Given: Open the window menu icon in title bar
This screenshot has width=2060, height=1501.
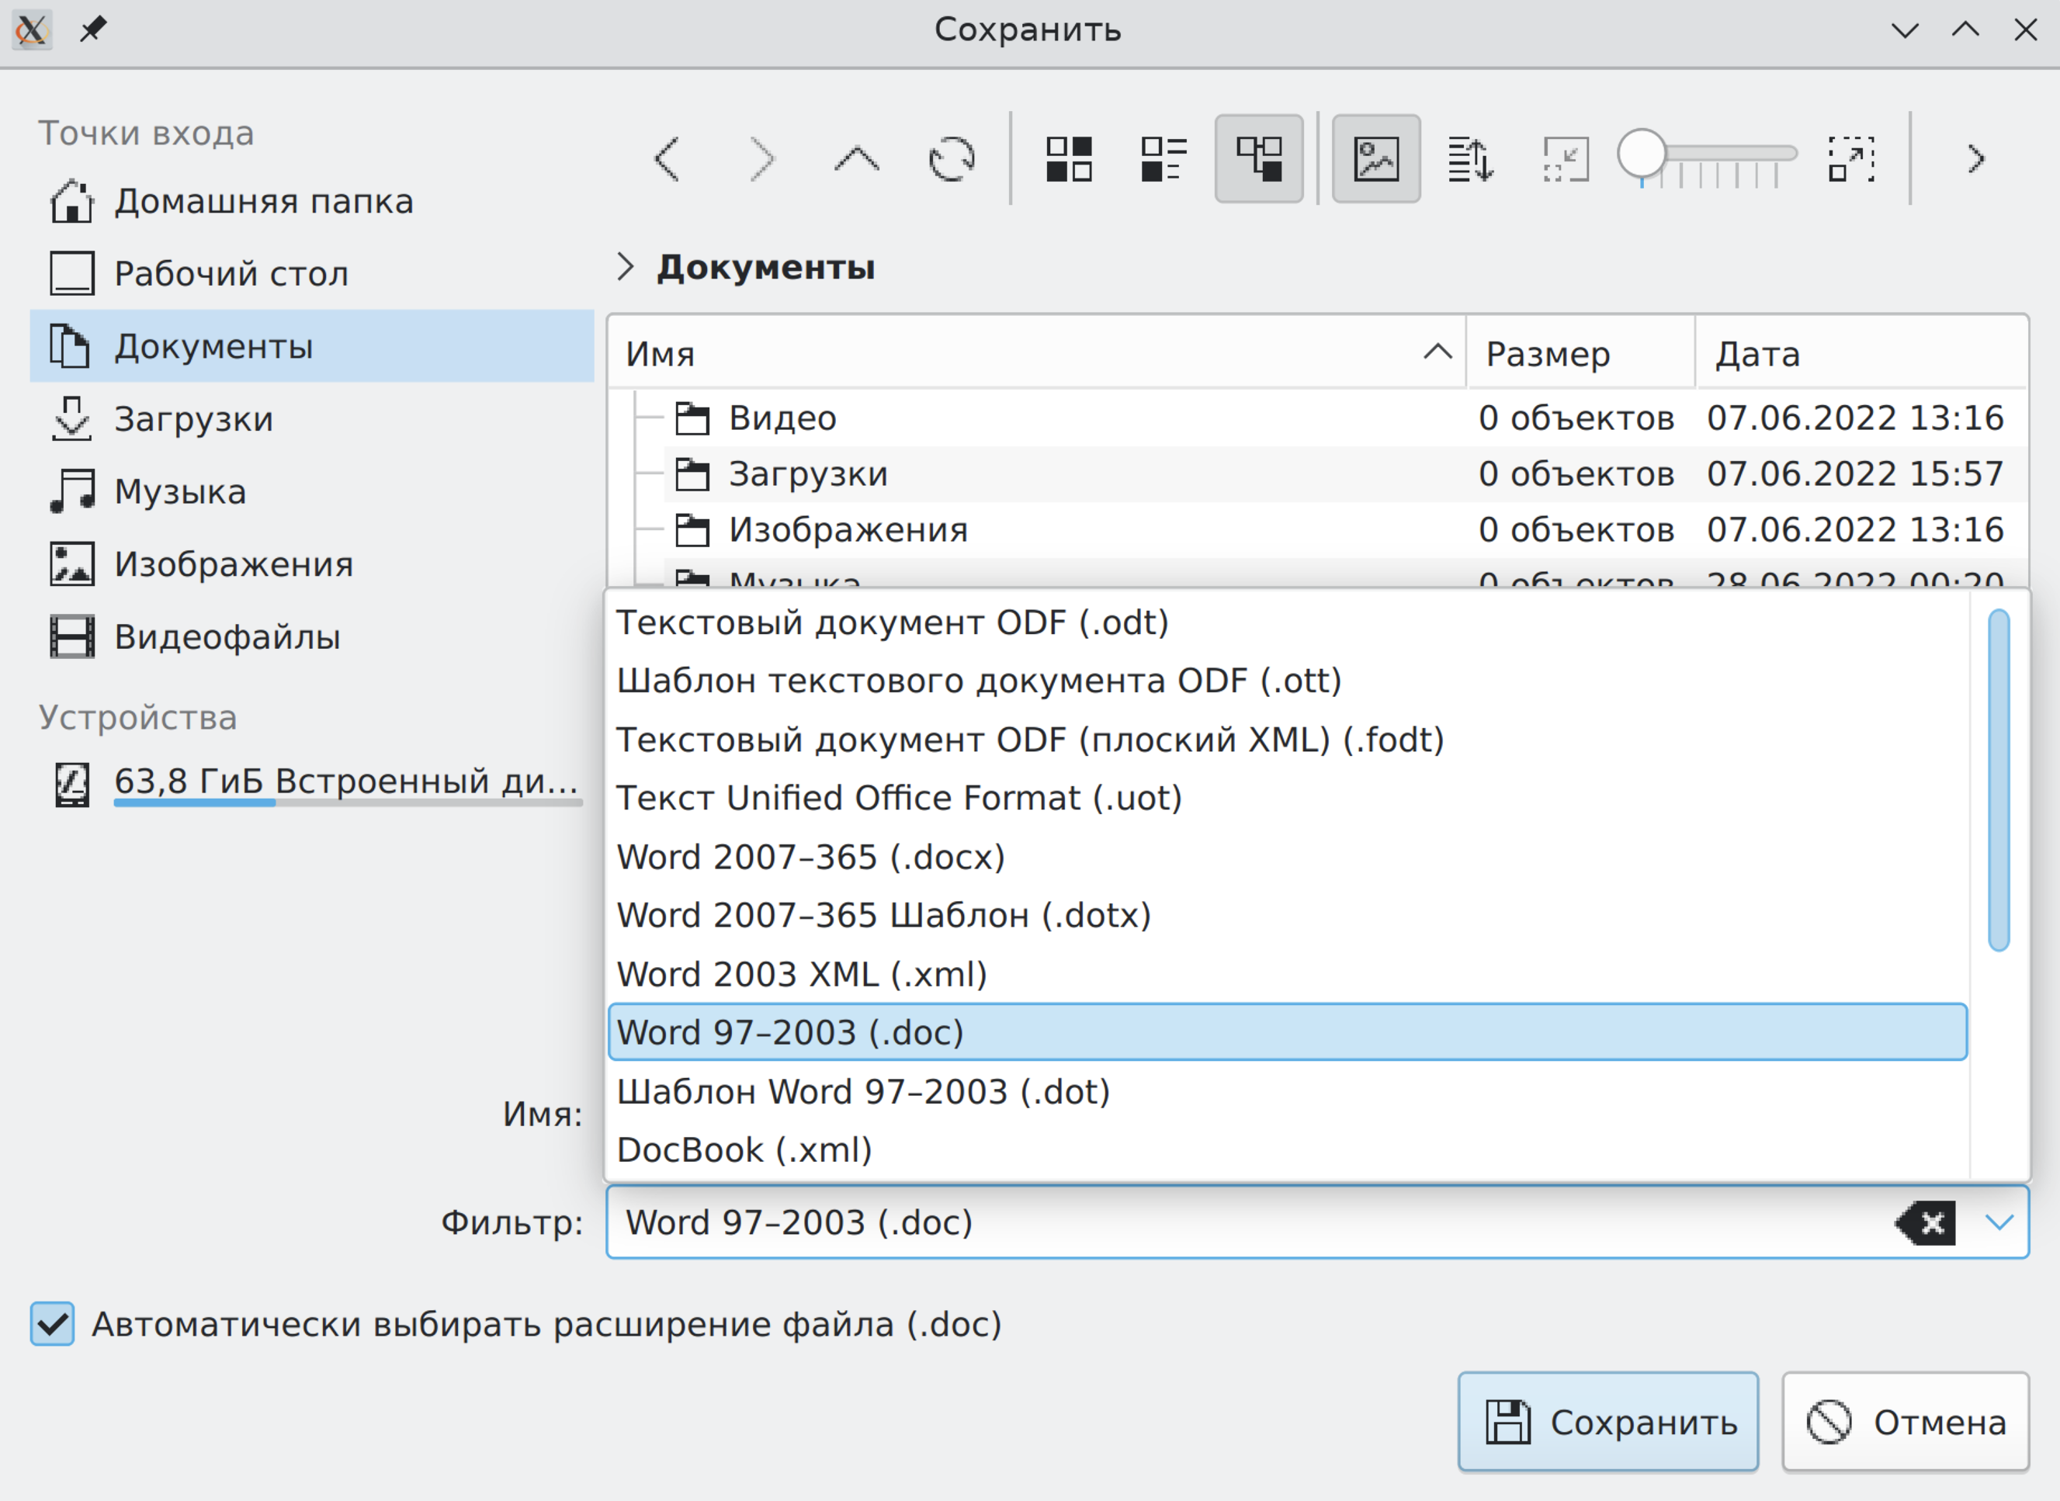Looking at the screenshot, I should tap(32, 30).
